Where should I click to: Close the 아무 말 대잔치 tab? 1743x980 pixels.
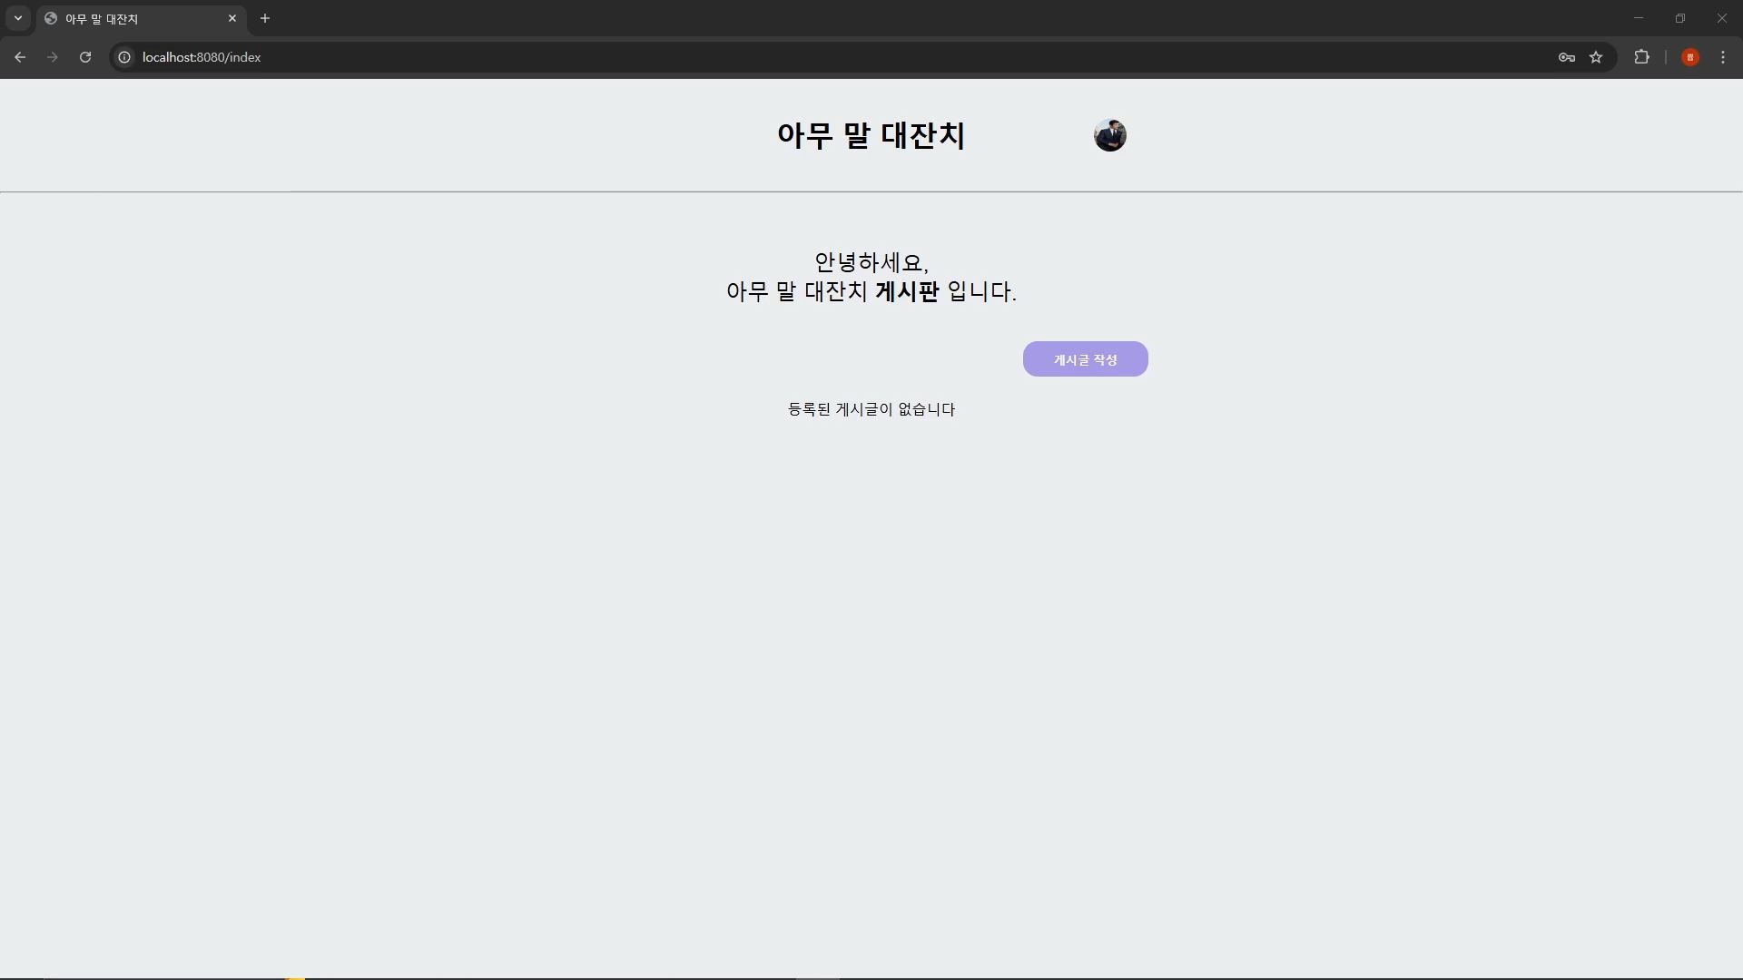pos(232,18)
